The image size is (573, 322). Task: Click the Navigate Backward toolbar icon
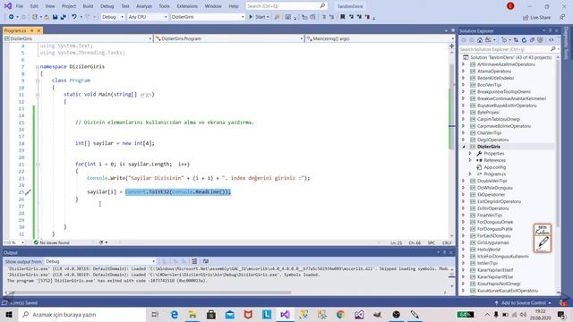[x=12, y=17]
